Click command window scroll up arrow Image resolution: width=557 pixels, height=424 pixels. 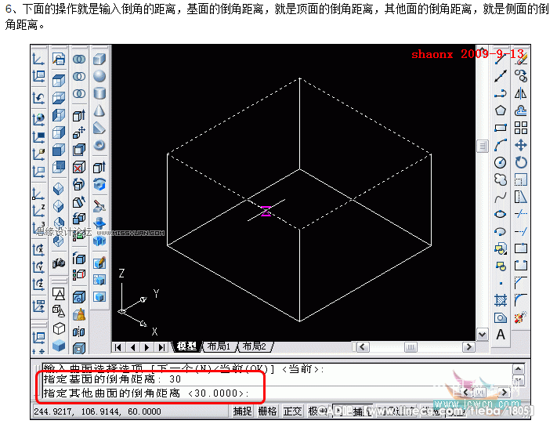pos(519,369)
